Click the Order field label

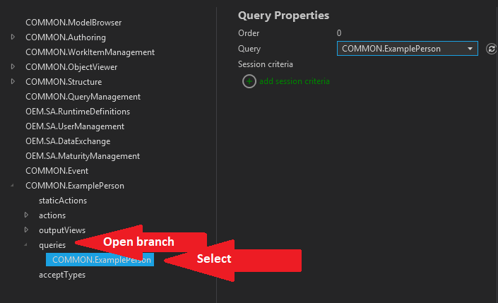(x=249, y=33)
